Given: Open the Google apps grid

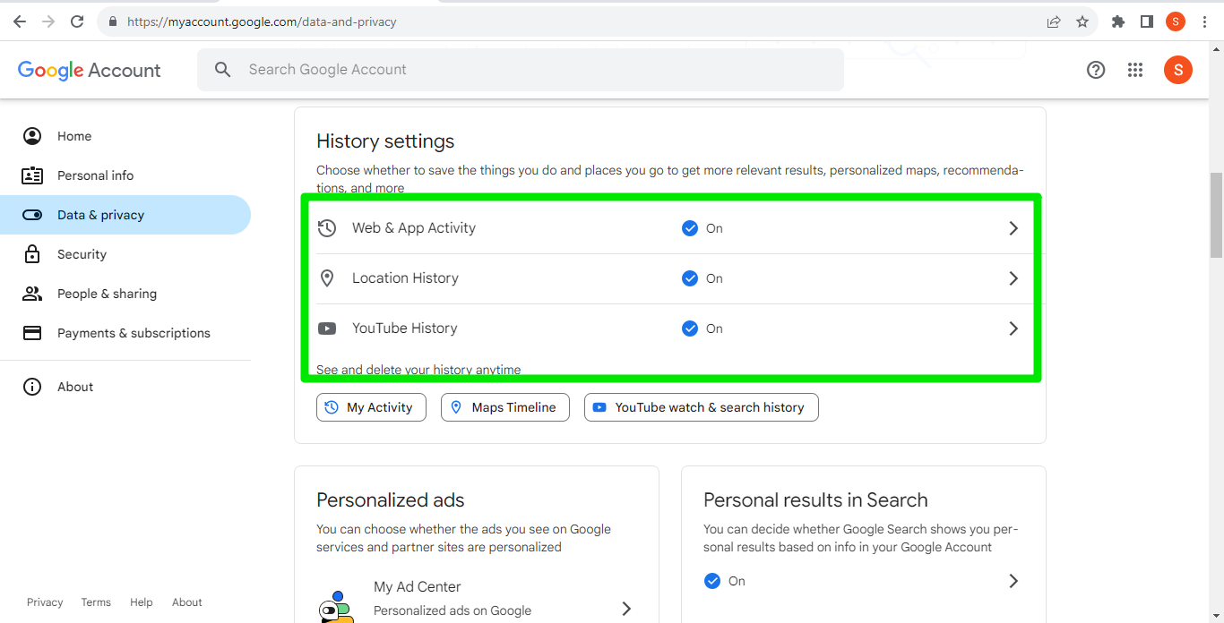Looking at the screenshot, I should [1135, 70].
